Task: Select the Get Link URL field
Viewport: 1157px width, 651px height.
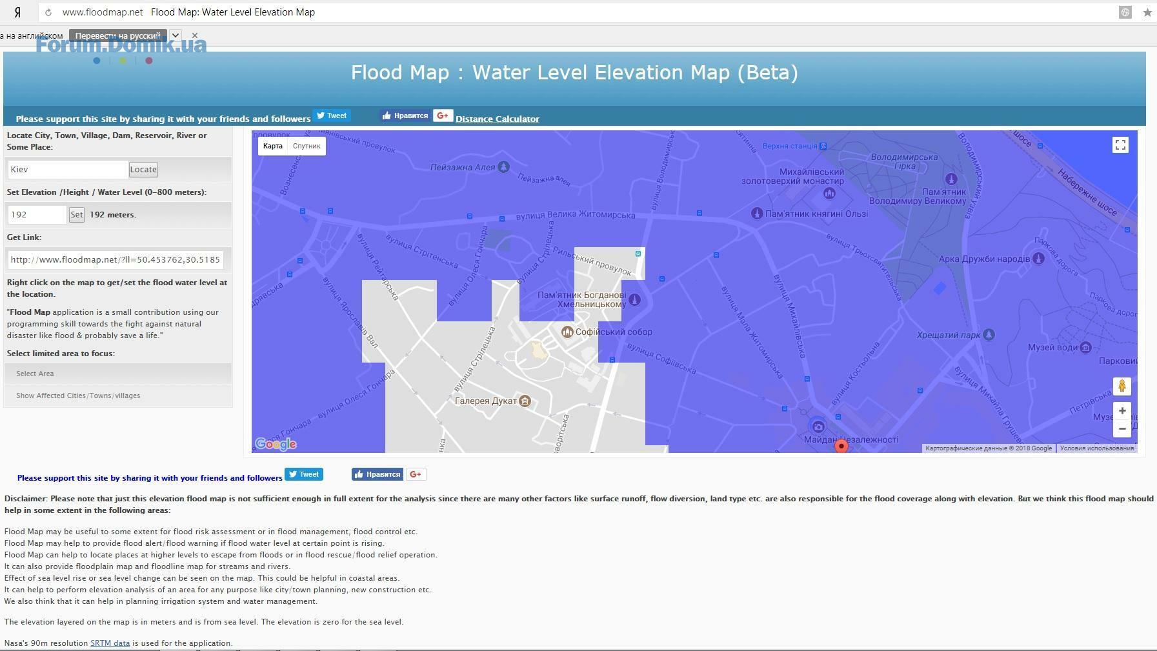Action: click(x=116, y=259)
